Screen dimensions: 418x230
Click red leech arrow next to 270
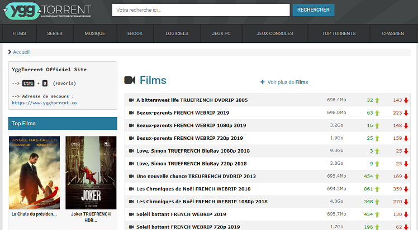point(406,202)
